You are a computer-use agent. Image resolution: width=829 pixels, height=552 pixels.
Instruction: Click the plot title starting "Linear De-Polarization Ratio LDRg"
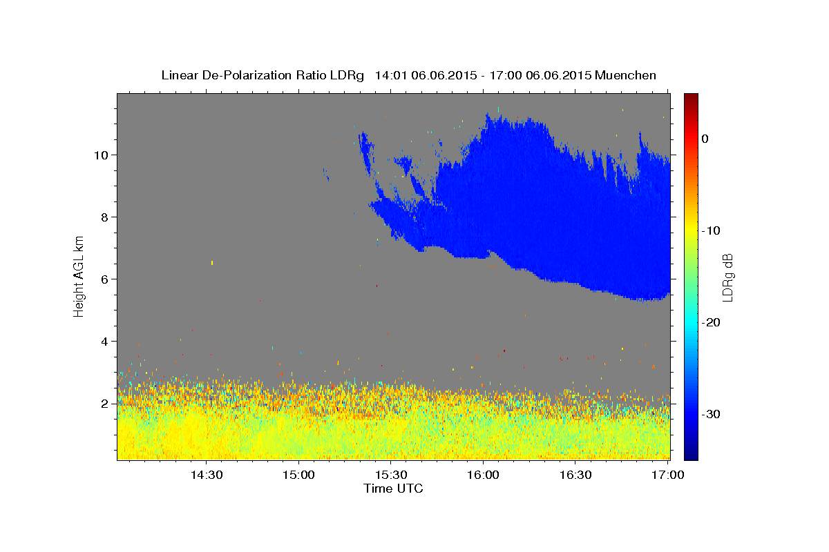408,75
